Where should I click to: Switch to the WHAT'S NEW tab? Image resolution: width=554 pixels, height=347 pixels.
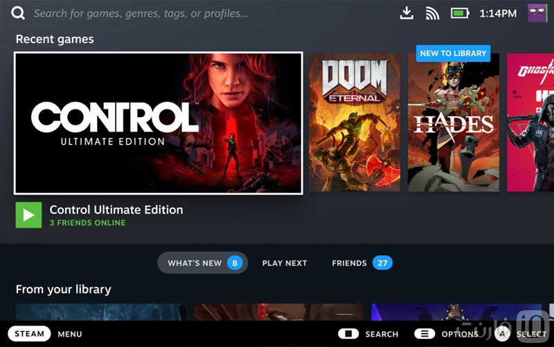202,263
